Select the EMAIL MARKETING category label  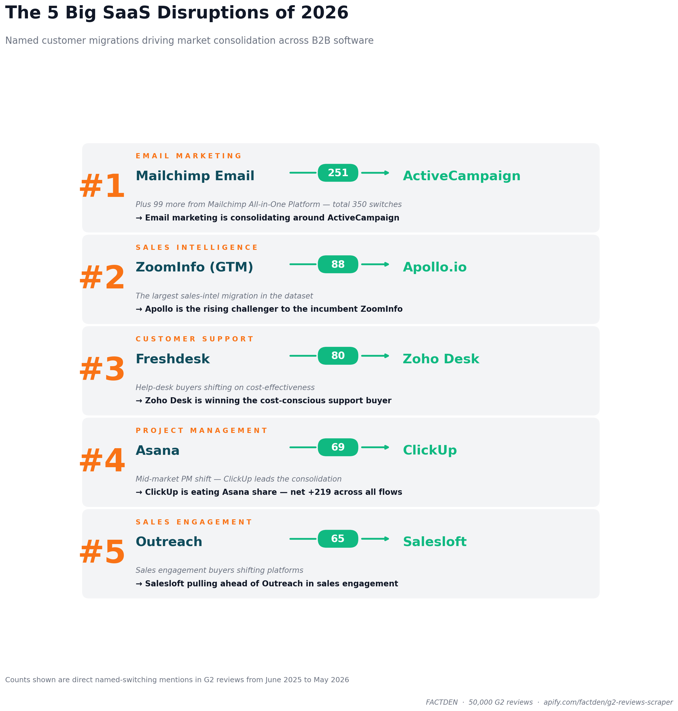188,156
